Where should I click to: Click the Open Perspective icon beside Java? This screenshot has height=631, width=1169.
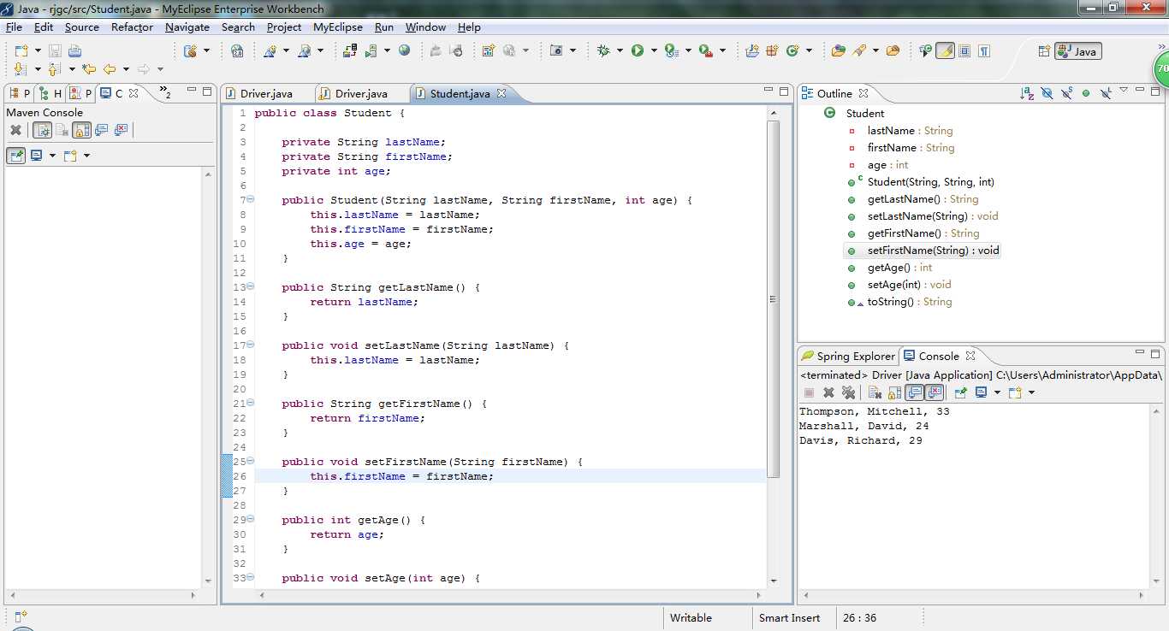pos(1043,51)
